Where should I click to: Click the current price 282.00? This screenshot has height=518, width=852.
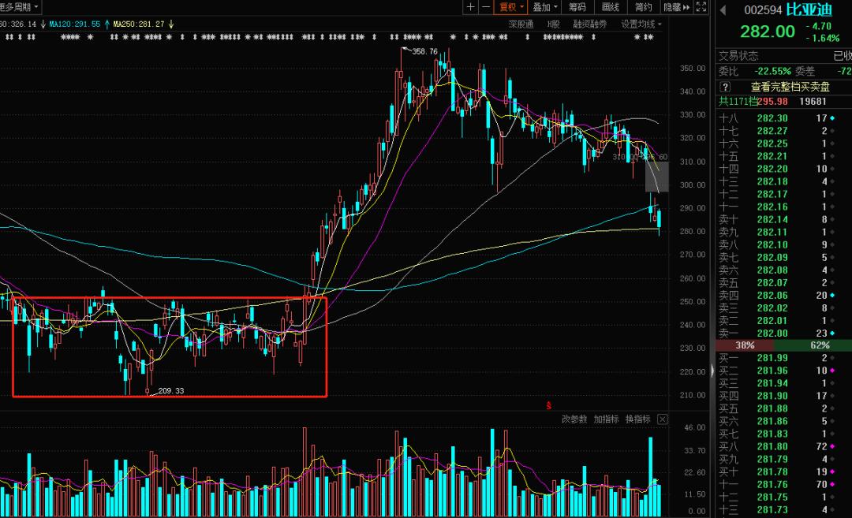(x=768, y=32)
